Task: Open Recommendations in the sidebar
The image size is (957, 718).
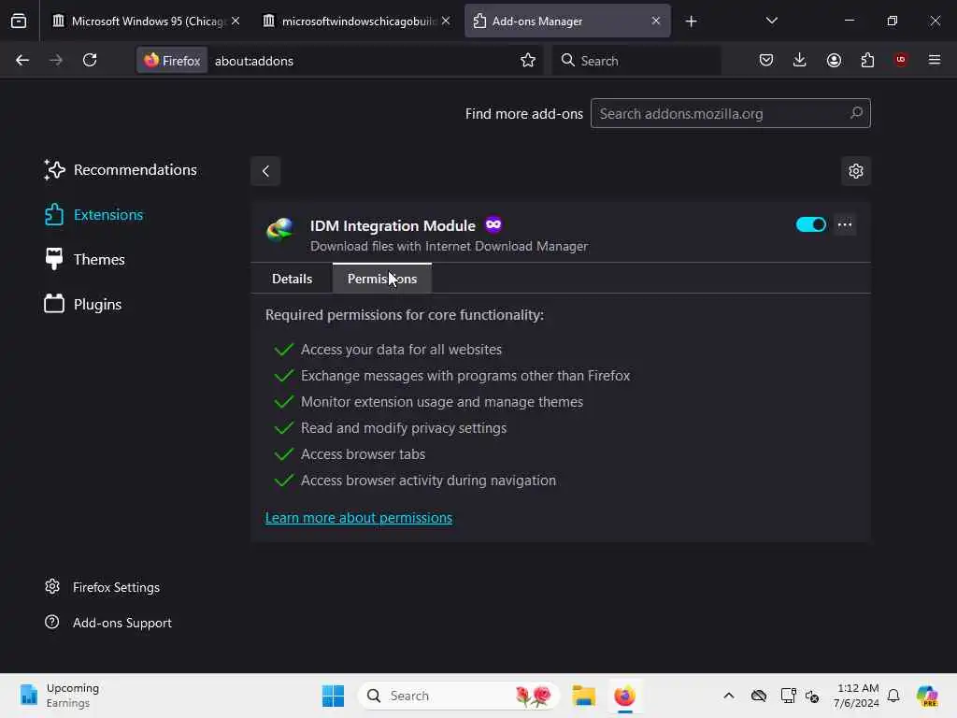Action: point(121,170)
